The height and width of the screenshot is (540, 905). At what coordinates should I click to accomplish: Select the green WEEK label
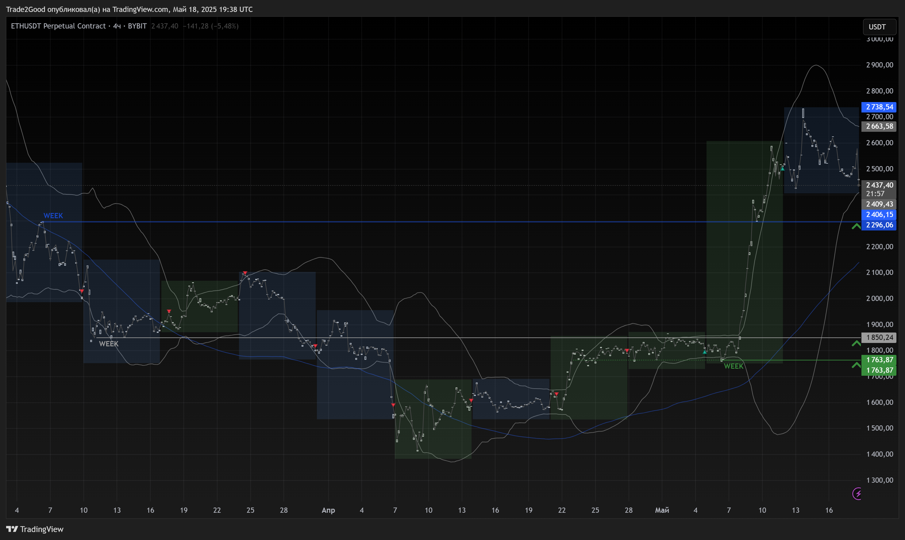[x=734, y=367]
